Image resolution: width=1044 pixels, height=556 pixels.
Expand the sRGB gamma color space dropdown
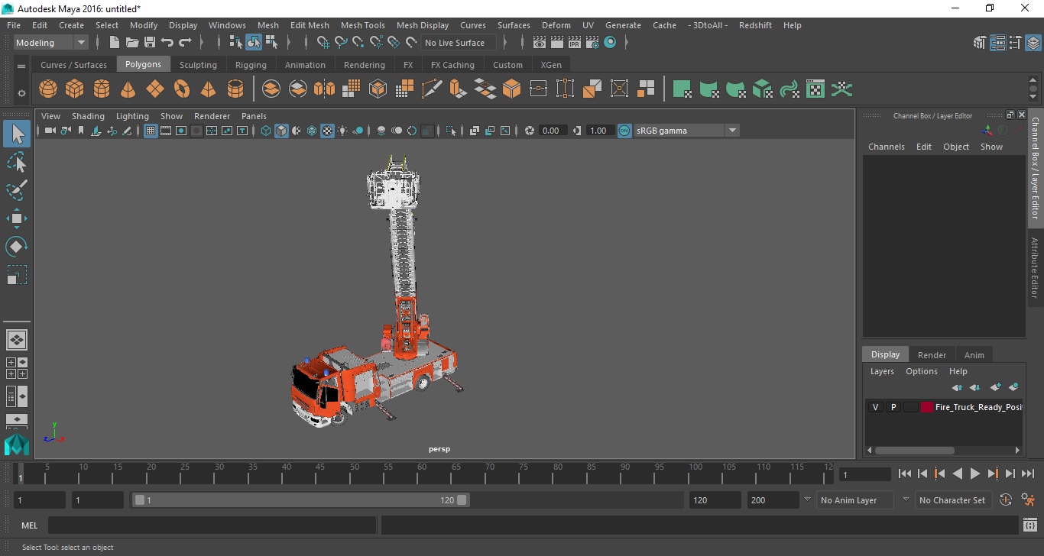[x=731, y=131]
